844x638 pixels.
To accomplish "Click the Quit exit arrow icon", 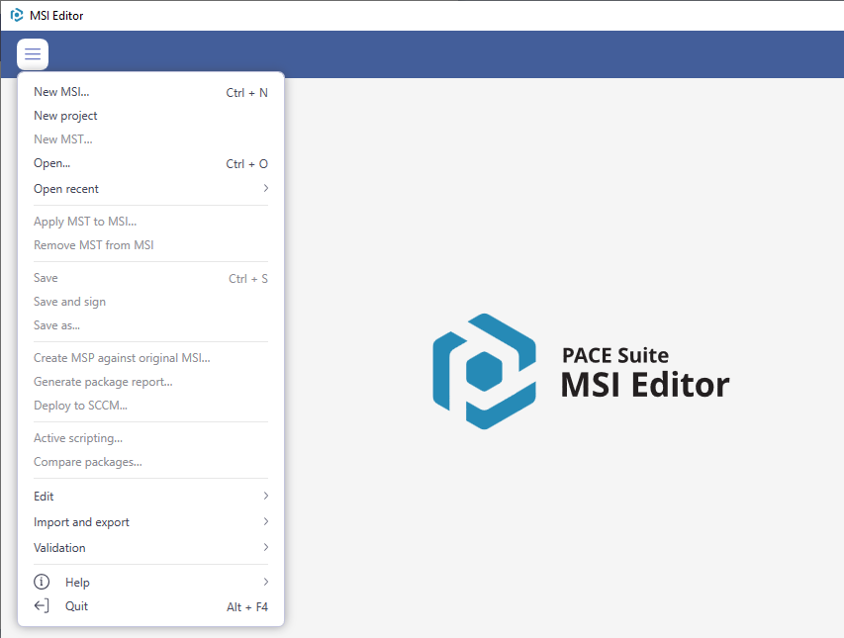I will (42, 605).
